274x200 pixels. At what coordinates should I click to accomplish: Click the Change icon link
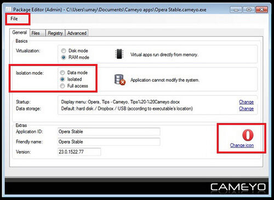tap(242, 145)
